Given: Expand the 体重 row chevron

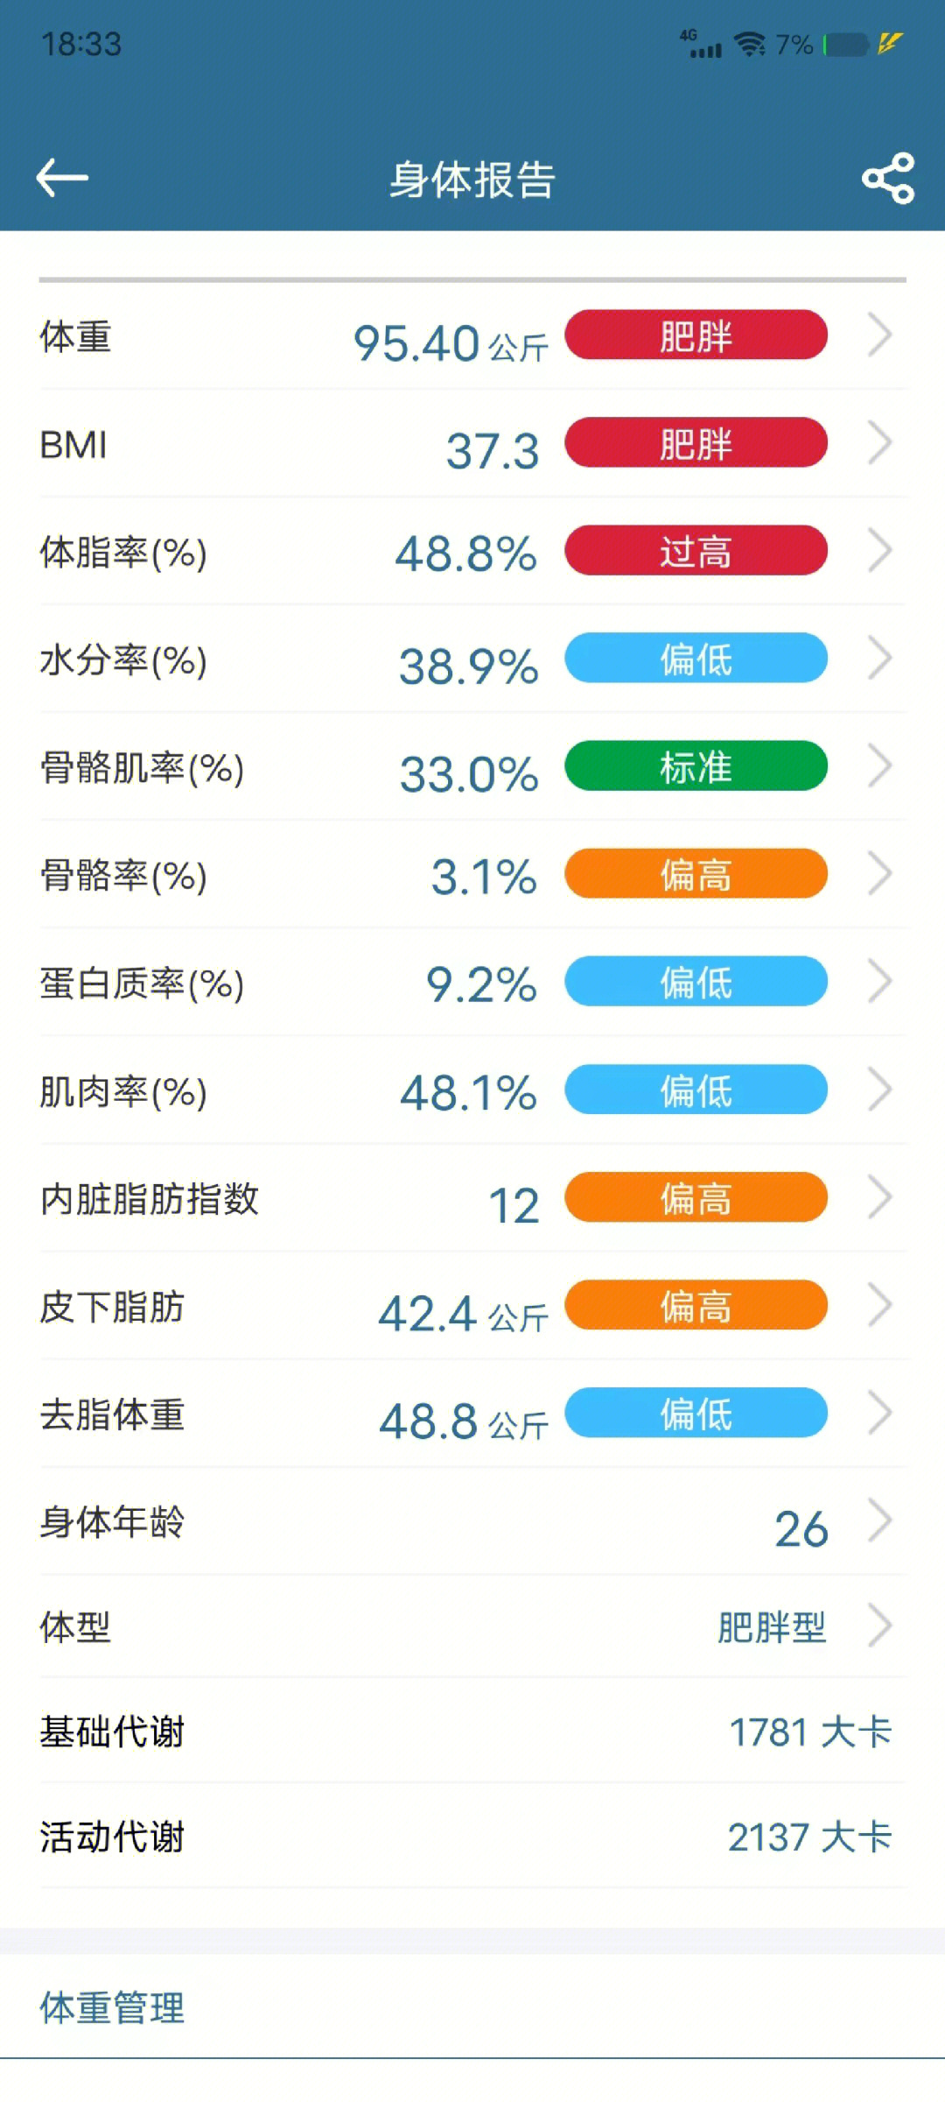Looking at the screenshot, I should 879,335.
